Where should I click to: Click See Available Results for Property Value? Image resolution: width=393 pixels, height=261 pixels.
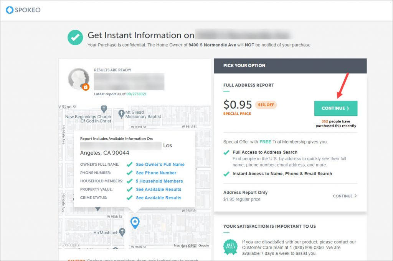coord(159,189)
